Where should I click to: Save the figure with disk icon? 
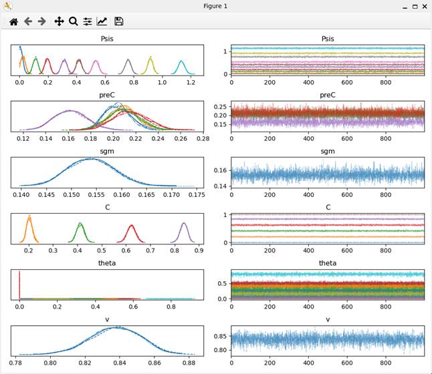[119, 21]
